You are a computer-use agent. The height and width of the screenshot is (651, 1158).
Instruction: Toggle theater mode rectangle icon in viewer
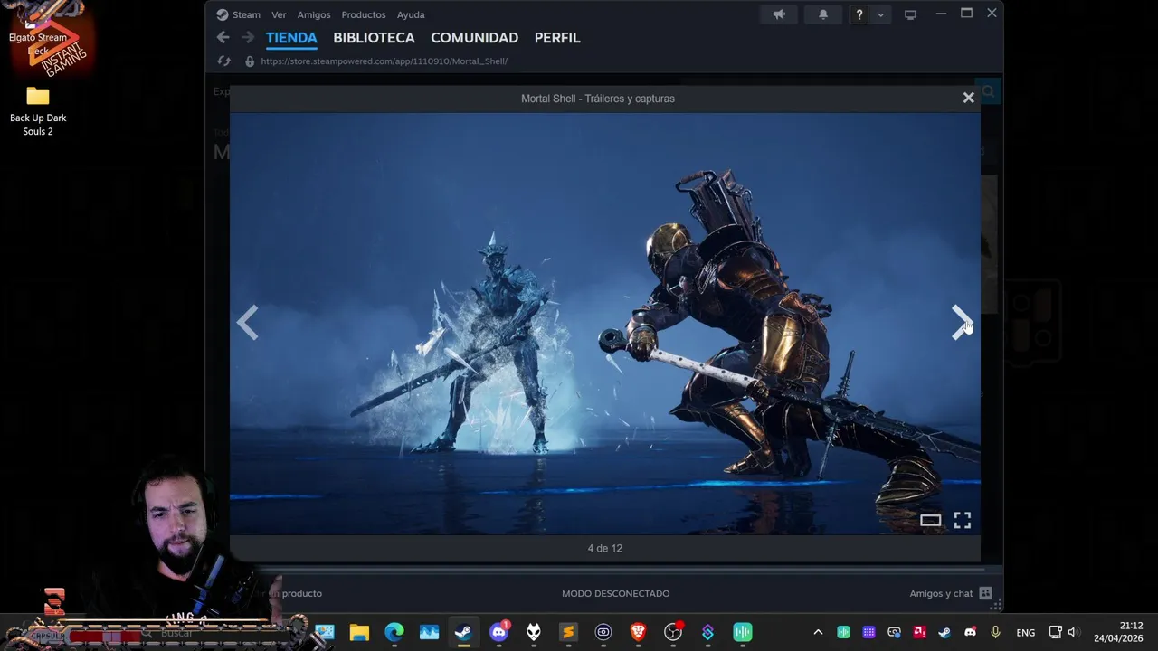pos(930,520)
